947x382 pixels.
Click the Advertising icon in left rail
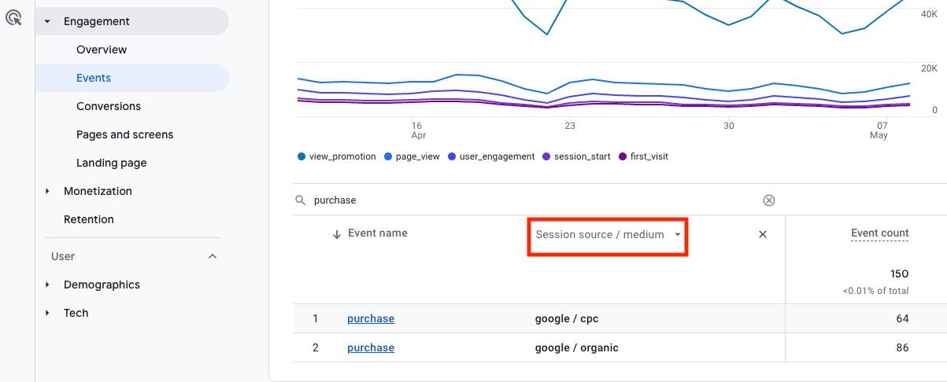tap(13, 17)
